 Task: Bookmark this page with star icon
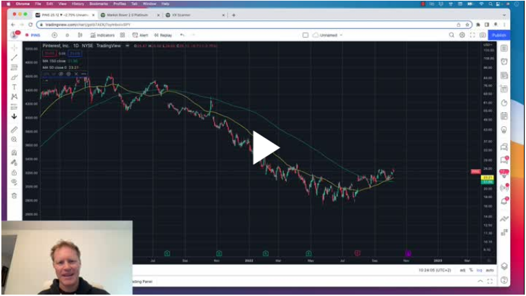pyautogui.click(x=467, y=25)
